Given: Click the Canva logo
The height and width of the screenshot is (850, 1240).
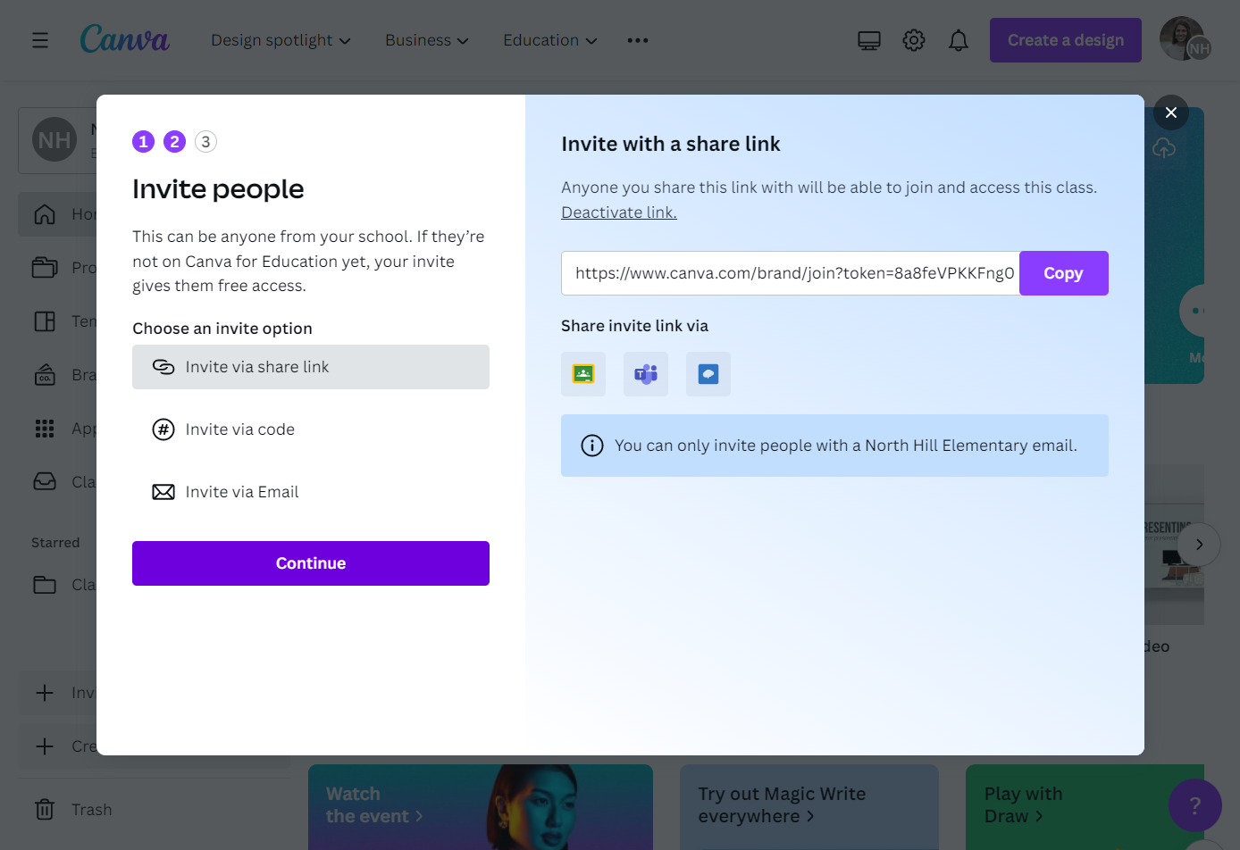Looking at the screenshot, I should click(124, 39).
